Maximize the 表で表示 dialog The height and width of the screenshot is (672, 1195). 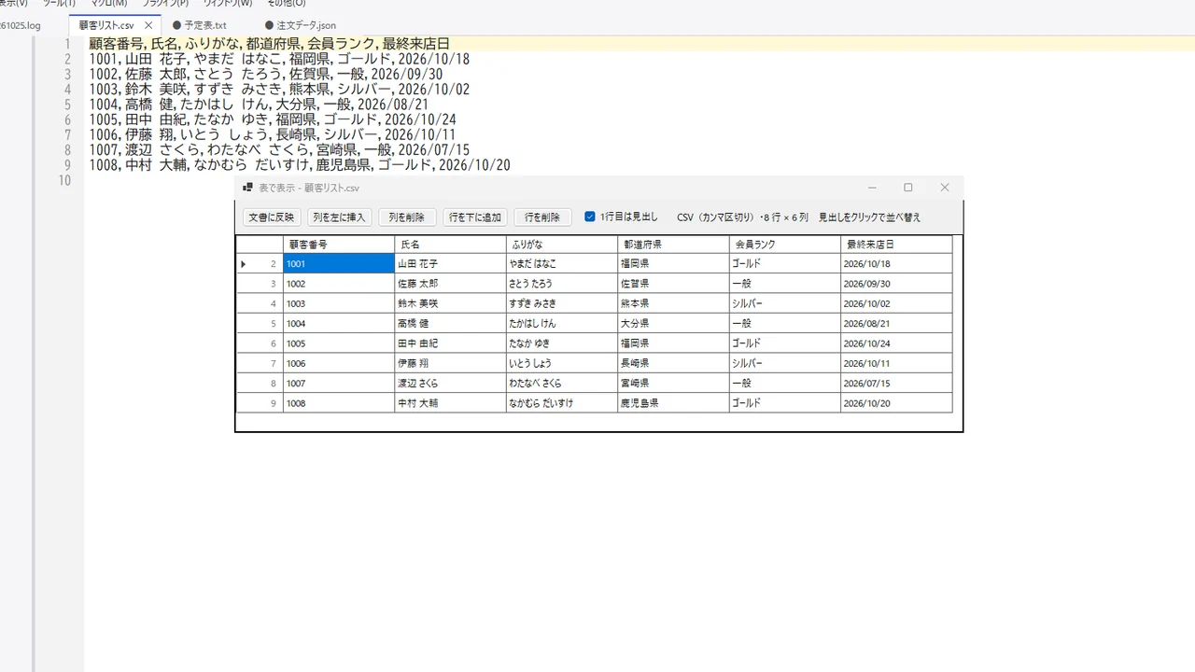[907, 188]
